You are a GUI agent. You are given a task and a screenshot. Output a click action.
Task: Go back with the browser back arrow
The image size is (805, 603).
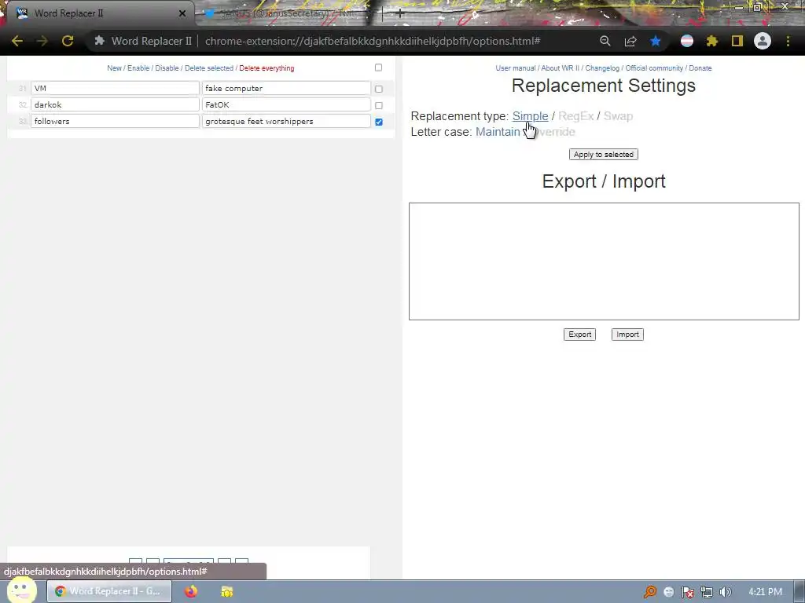click(x=17, y=41)
